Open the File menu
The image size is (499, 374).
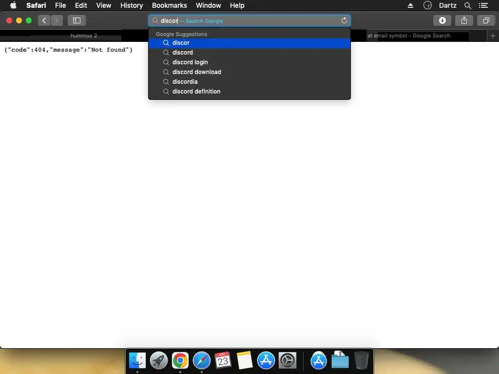60,5
